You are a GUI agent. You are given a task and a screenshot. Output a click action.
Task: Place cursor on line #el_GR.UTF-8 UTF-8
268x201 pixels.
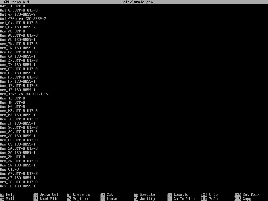pyautogui.click(x=19, y=10)
